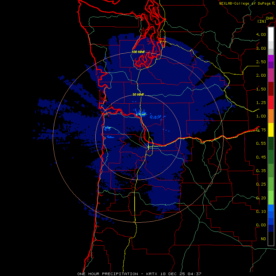Image resolution: width=276 pixels, height=276 pixels.
Task: Click the white legend swatch beside 4.00
Action: pos(271,34)
